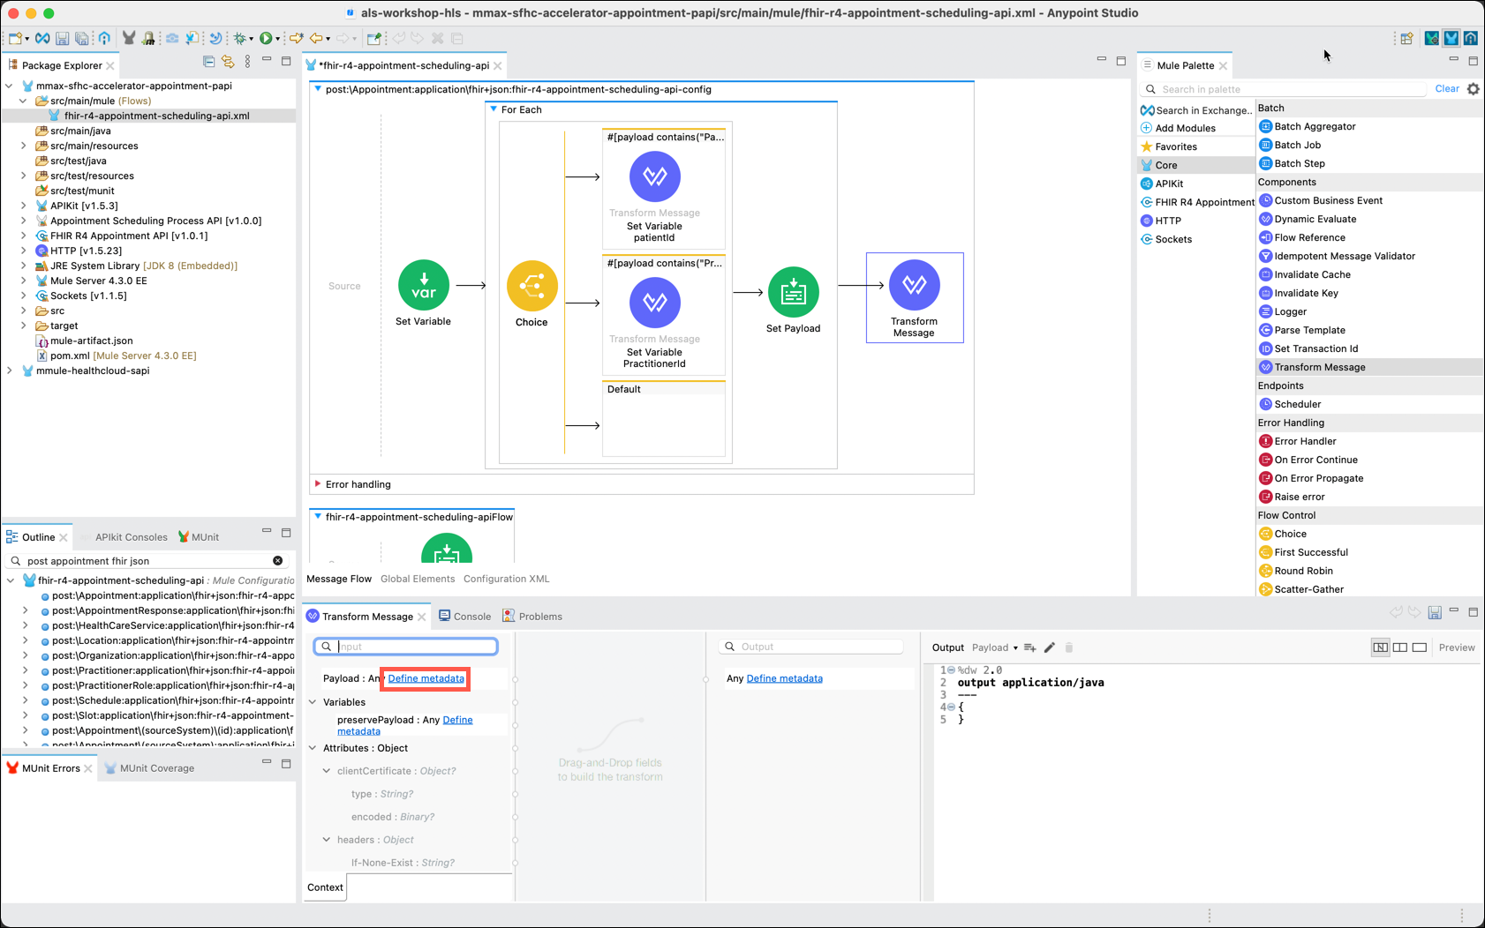Viewport: 1485px width, 928px height.
Task: Open Favorites in the Mule Palette
Action: click(1168, 146)
